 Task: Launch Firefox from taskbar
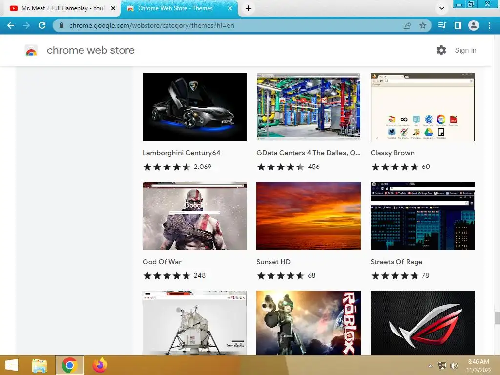(x=100, y=365)
